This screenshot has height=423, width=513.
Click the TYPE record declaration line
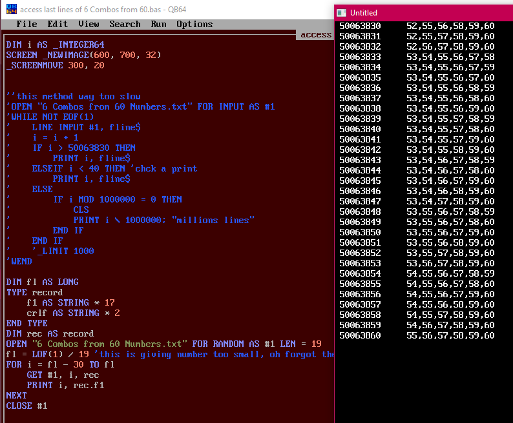coord(34,292)
